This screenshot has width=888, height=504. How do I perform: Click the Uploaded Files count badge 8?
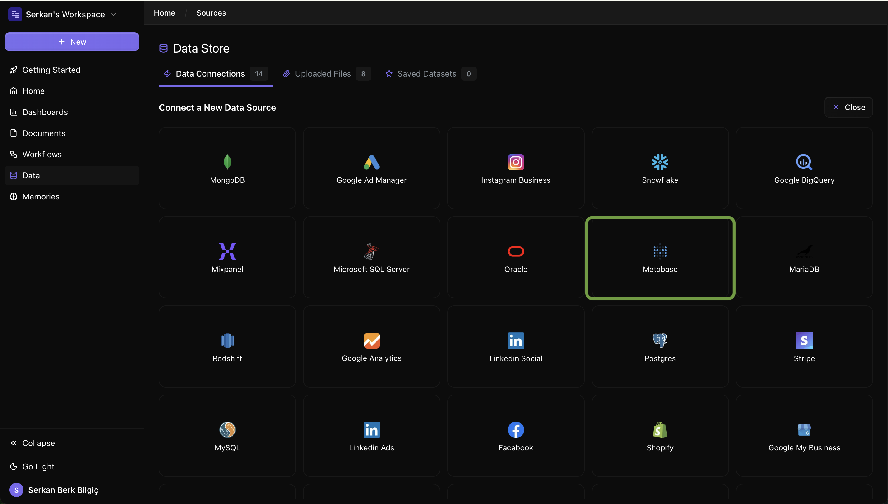click(363, 74)
